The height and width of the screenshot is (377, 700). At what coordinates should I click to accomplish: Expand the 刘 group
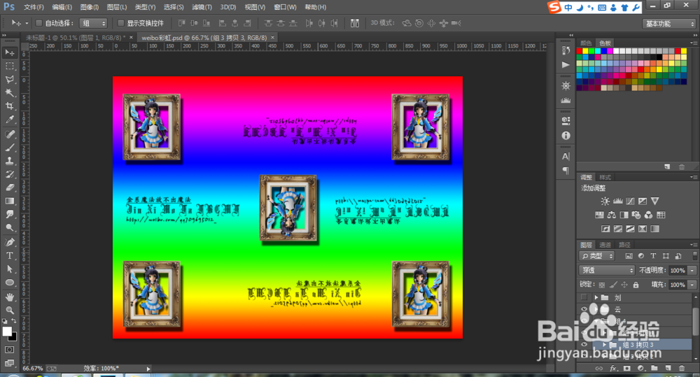(596, 297)
